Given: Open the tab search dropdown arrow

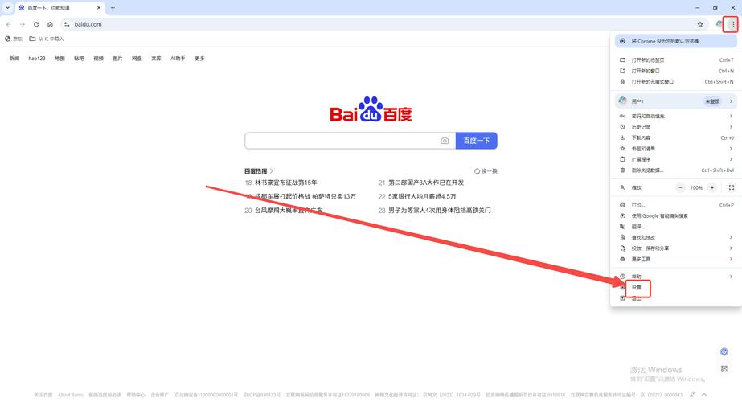Looking at the screenshot, I should 7,7.
